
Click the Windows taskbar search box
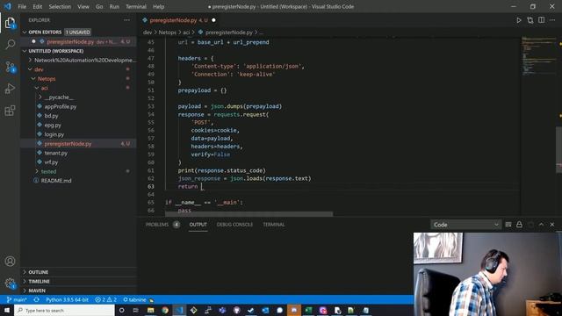tap(64, 310)
